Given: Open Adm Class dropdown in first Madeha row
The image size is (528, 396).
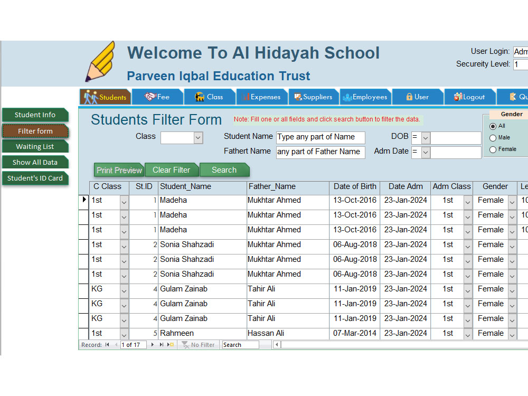Looking at the screenshot, I should coord(468,202).
